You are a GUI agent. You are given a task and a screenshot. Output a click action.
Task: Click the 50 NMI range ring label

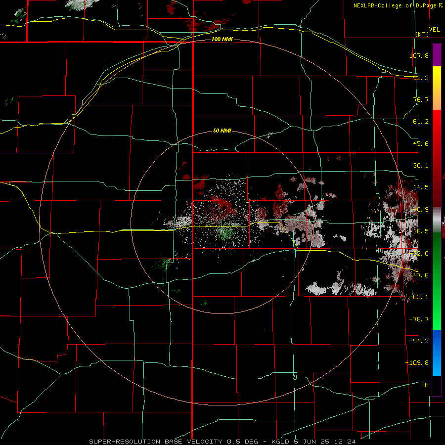[x=222, y=131]
